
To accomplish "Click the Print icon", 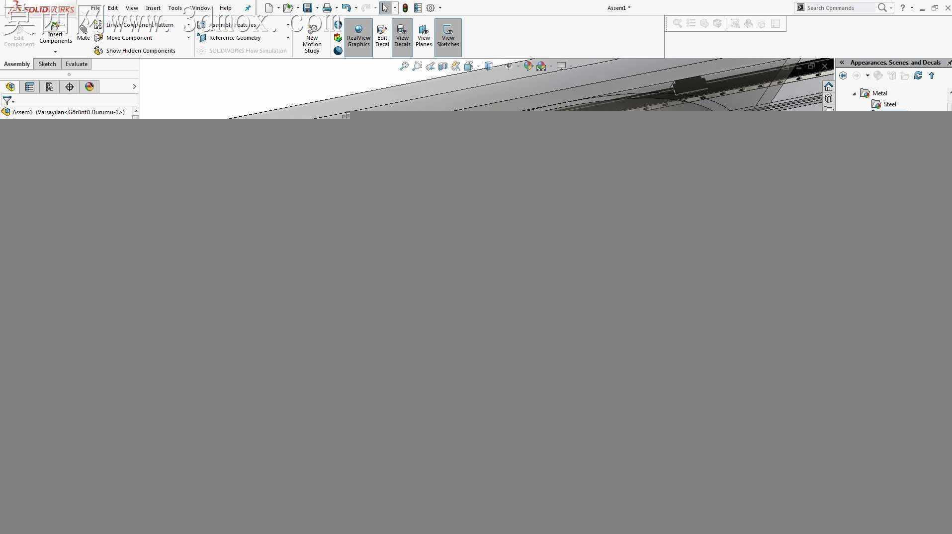I will [327, 8].
